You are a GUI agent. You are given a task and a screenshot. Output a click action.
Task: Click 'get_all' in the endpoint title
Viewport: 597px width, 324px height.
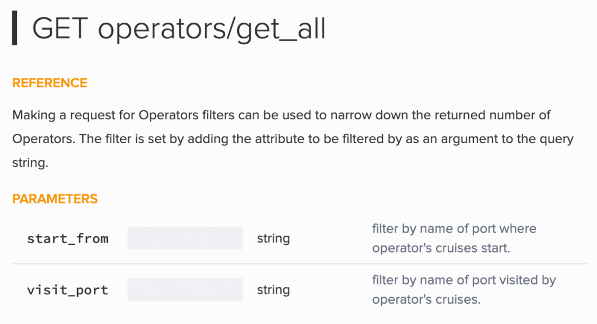[281, 30]
